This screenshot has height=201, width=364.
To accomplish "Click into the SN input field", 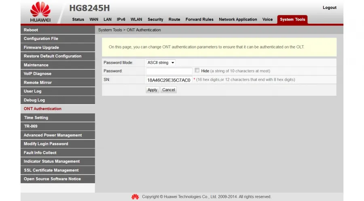I will click(169, 80).
